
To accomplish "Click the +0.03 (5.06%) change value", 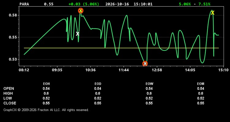I will 84,4.
